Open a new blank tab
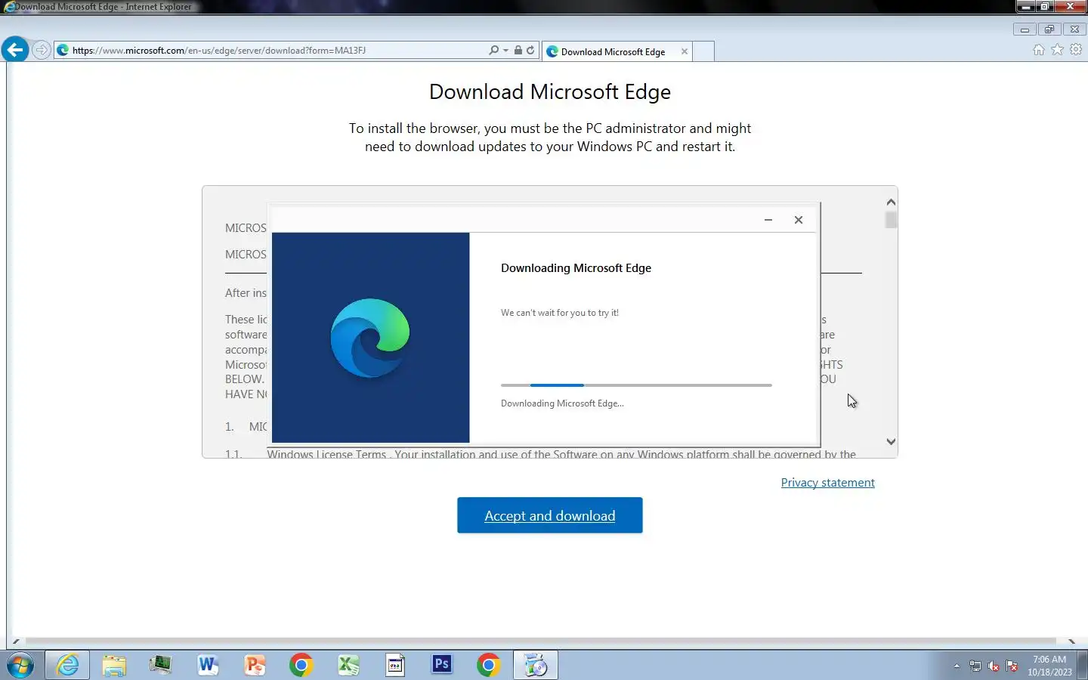 tap(703, 51)
